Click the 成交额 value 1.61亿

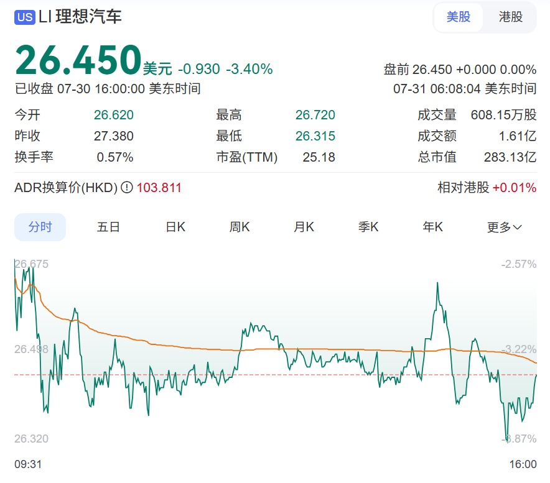tap(518, 136)
